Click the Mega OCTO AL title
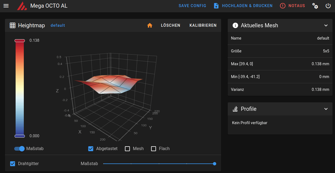335x173 pixels. click(49, 6)
